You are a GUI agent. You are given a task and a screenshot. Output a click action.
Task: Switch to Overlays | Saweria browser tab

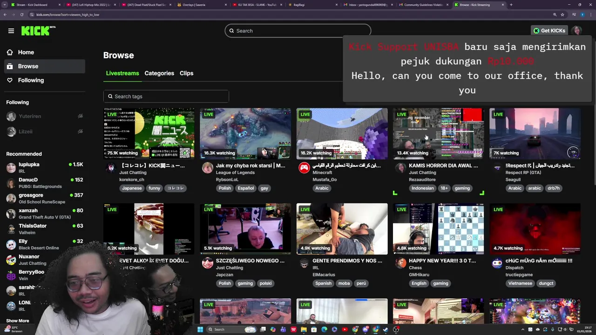200,5
